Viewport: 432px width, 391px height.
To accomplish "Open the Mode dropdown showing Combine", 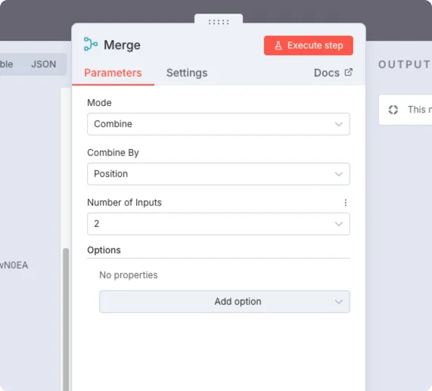I will [219, 124].
